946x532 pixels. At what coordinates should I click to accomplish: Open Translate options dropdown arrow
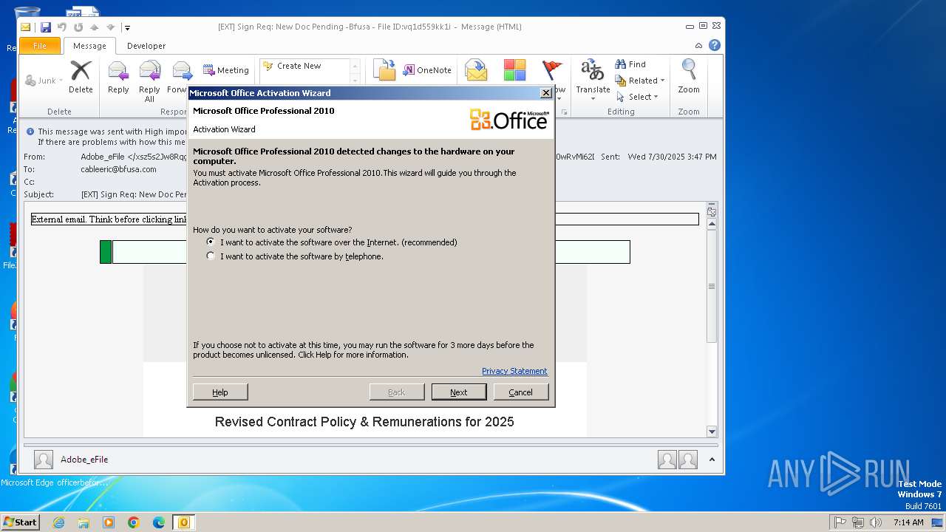tap(593, 98)
